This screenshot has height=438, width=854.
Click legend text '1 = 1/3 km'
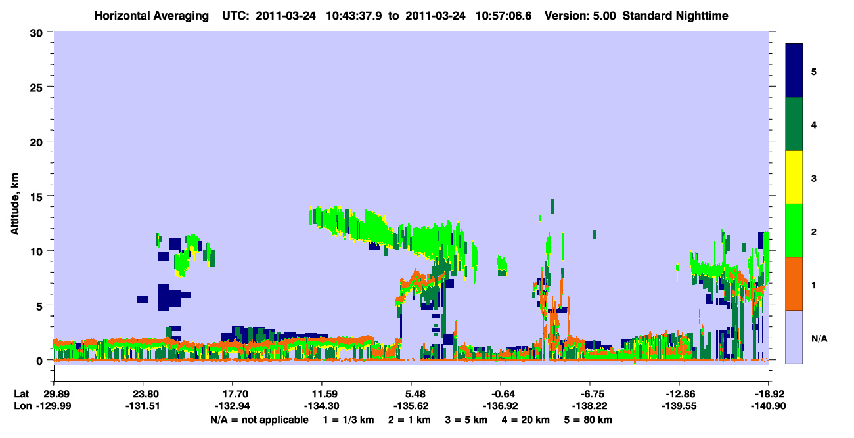point(349,419)
